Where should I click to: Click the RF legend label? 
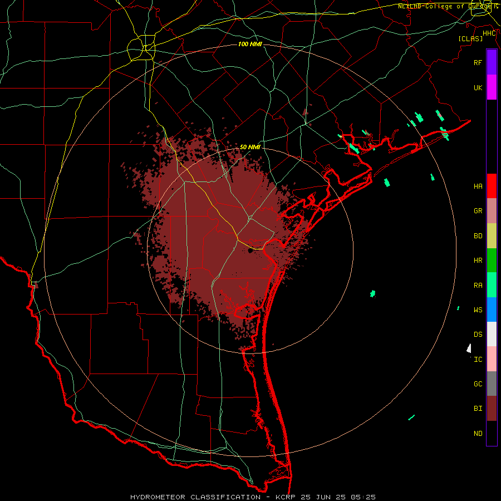coord(478,62)
